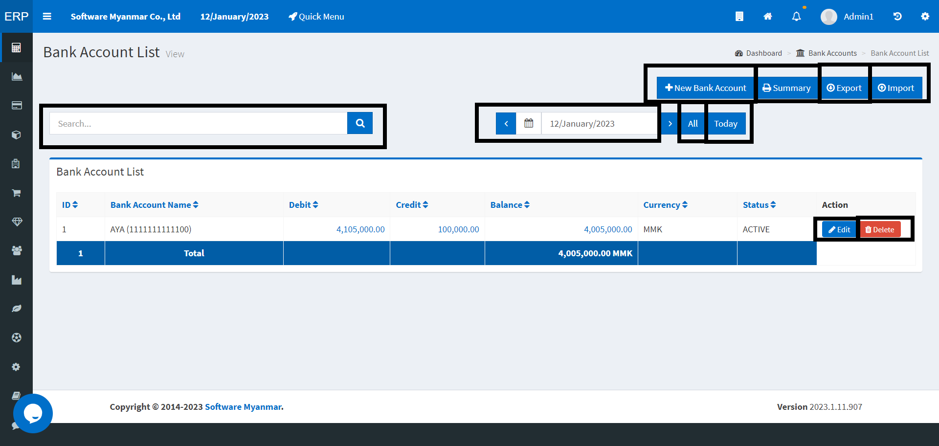
Task: Open Software Myanmar footer link
Action: [243, 406]
